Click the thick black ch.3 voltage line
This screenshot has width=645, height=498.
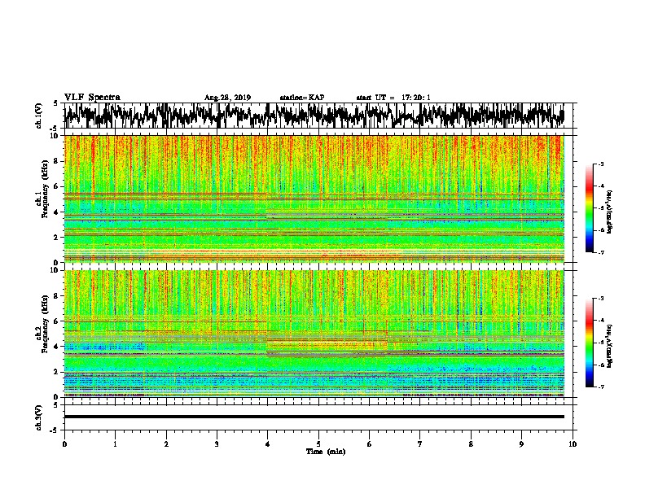pos(314,417)
